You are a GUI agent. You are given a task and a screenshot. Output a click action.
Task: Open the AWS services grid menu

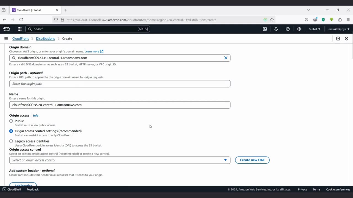(20, 29)
